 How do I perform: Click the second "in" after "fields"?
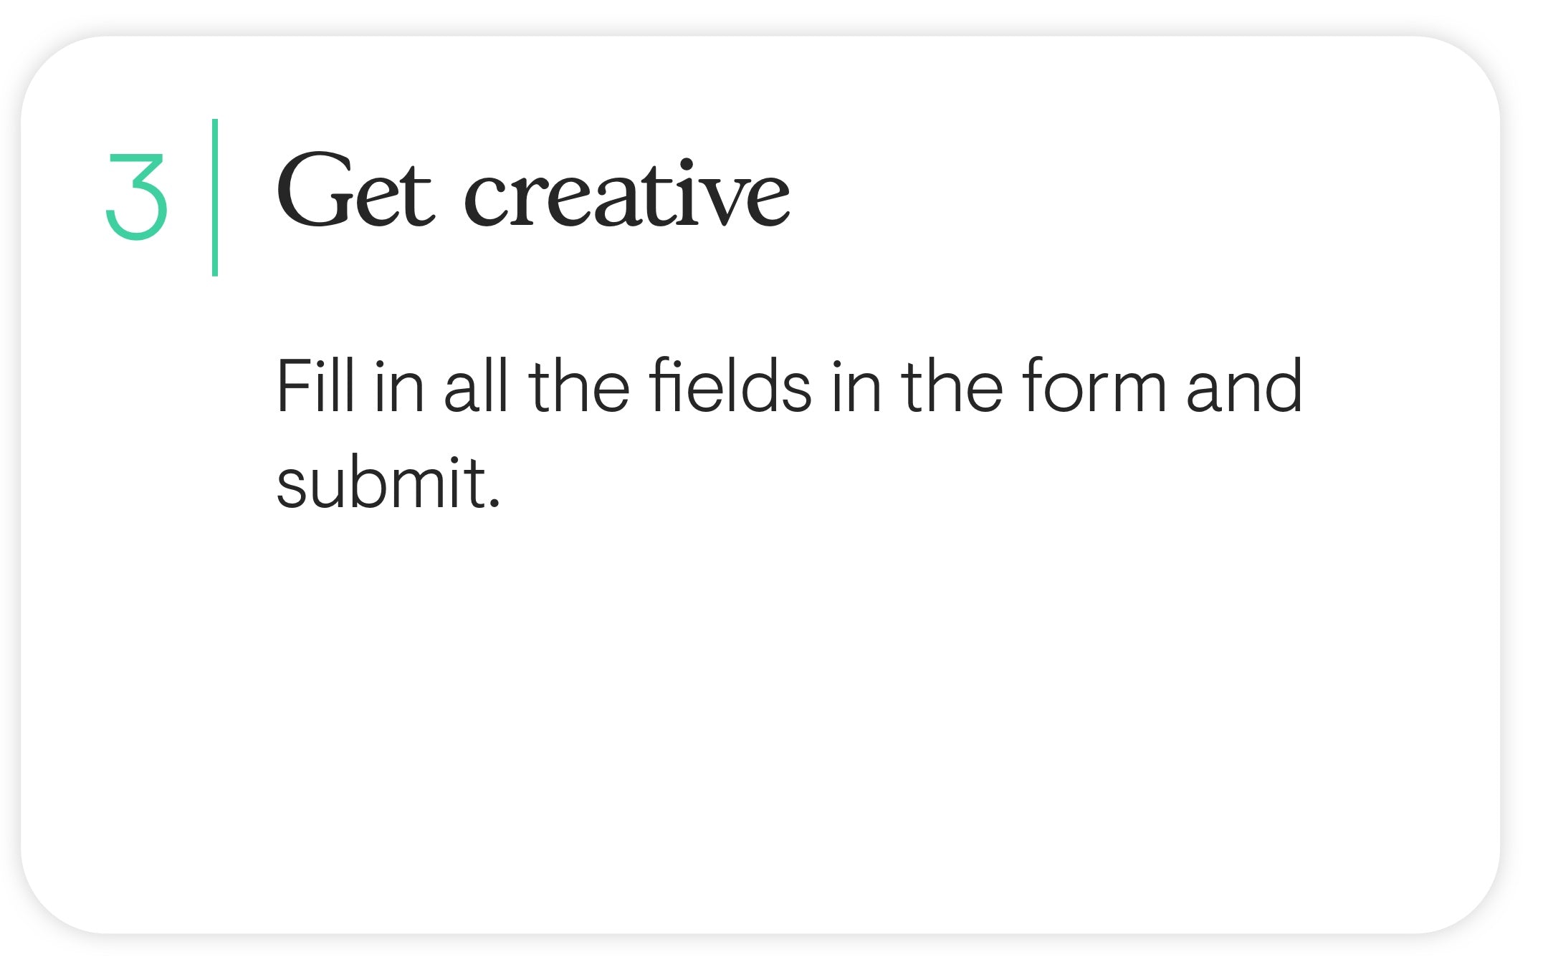[x=856, y=387]
